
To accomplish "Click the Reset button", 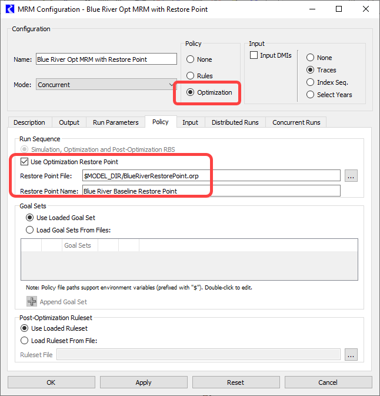I will click(x=235, y=382).
